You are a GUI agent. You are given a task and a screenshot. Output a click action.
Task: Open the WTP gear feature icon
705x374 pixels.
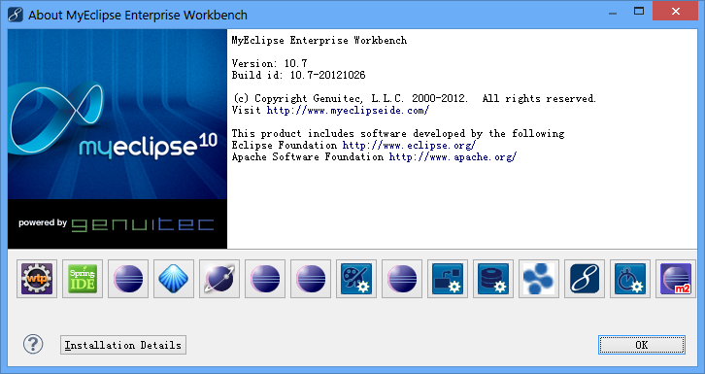pos(37,279)
